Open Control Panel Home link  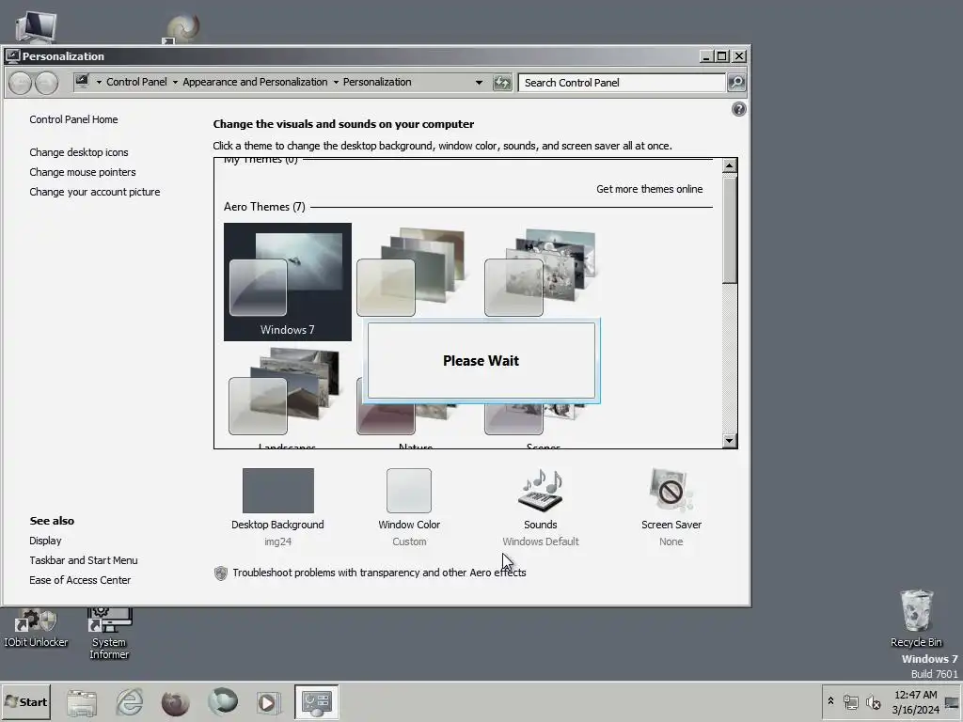(x=73, y=119)
